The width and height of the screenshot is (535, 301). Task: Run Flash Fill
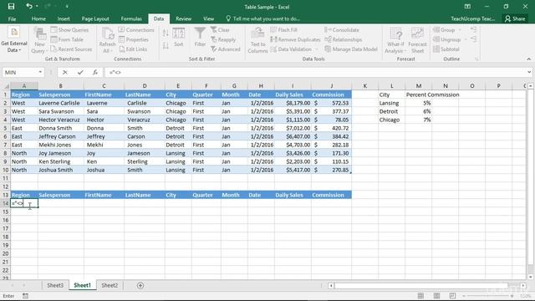pyautogui.click(x=283, y=30)
